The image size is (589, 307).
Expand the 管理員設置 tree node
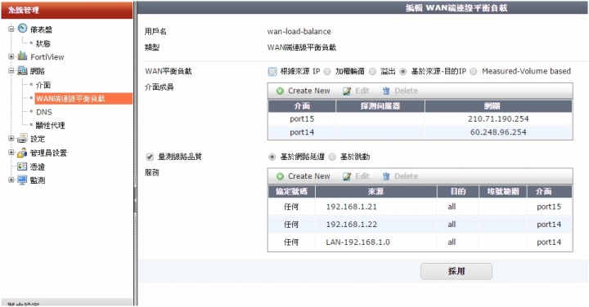tap(11, 153)
